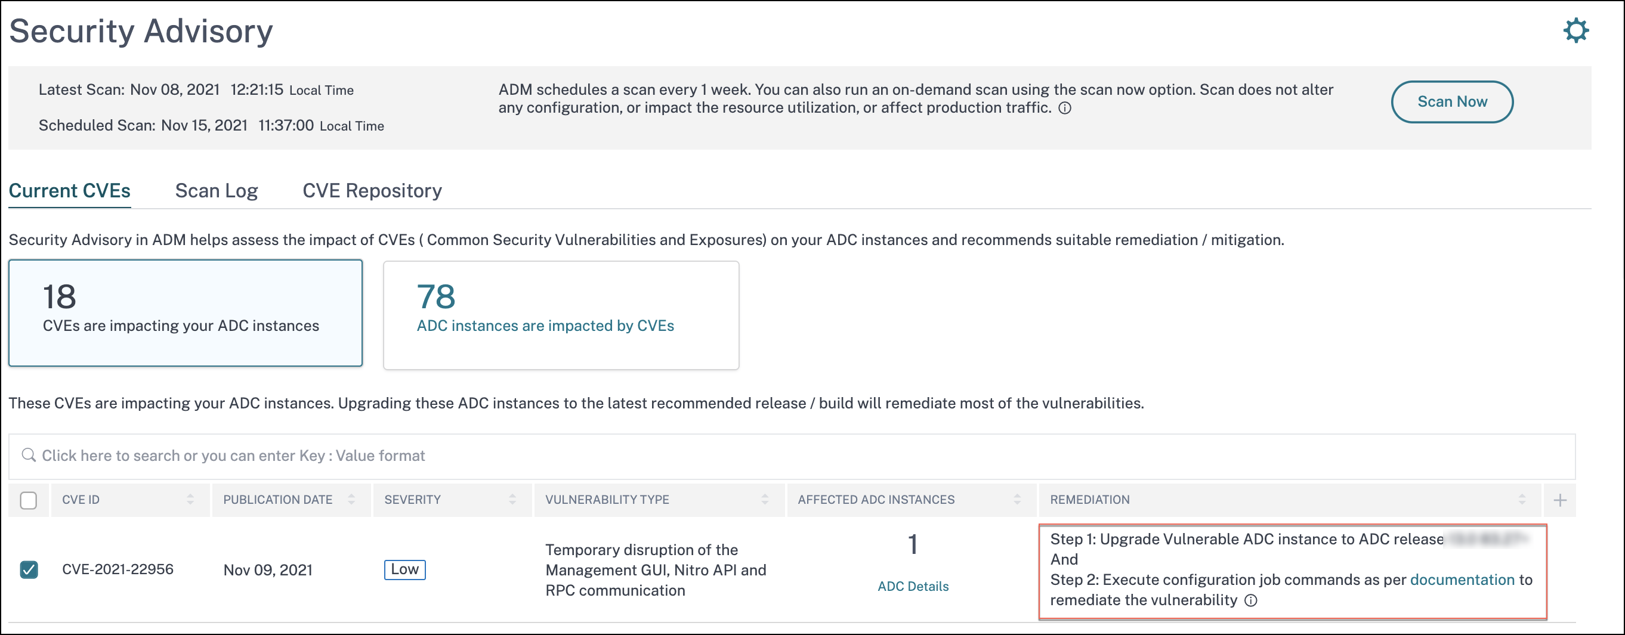Click the Temporary disruption vulnerability type text
This screenshot has width=1625, height=635.
pos(656,570)
